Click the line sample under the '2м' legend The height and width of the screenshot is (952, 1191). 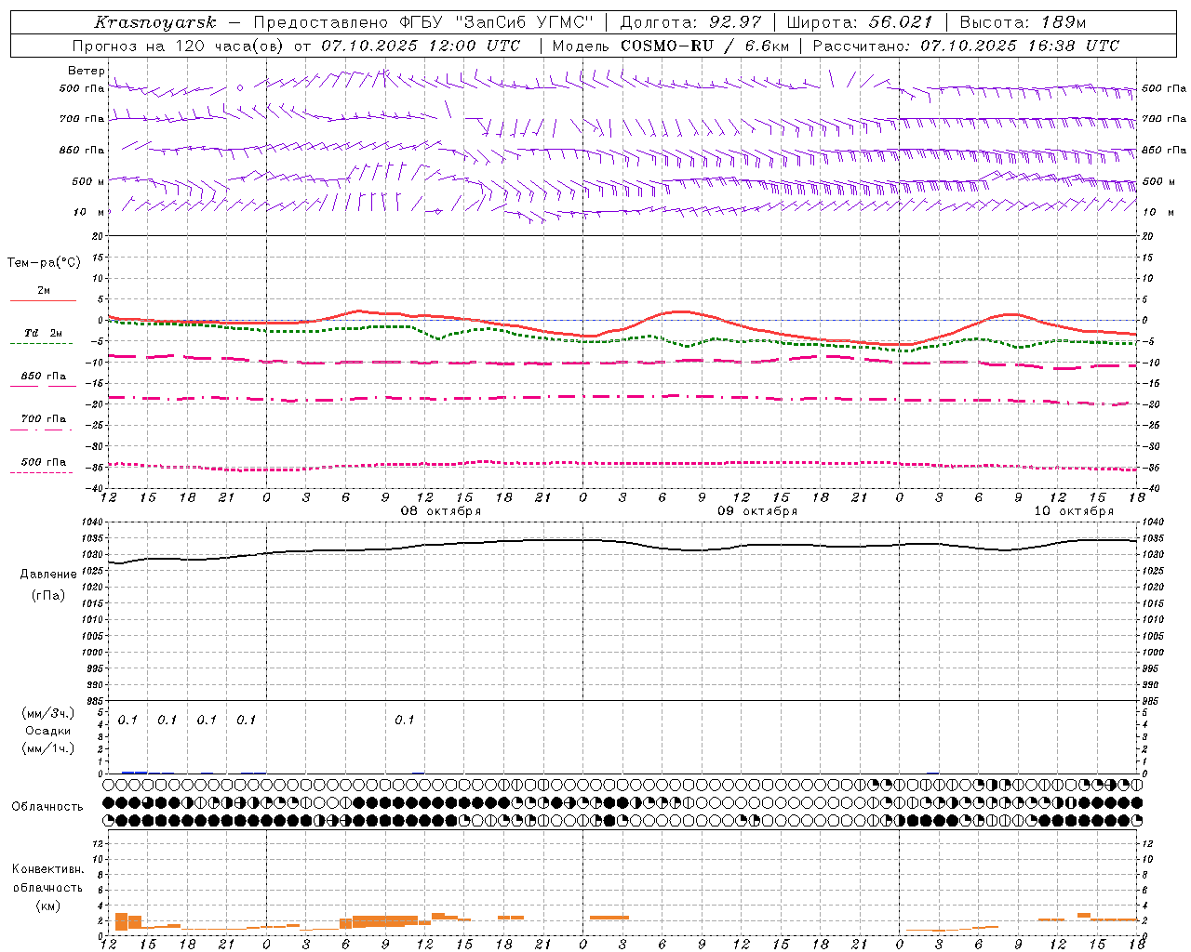click(x=43, y=300)
